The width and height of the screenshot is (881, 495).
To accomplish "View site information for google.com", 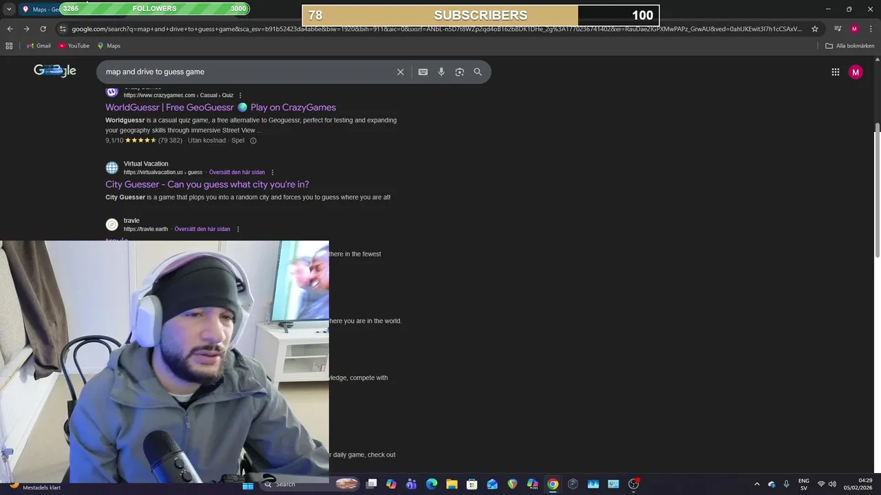I will [x=63, y=29].
